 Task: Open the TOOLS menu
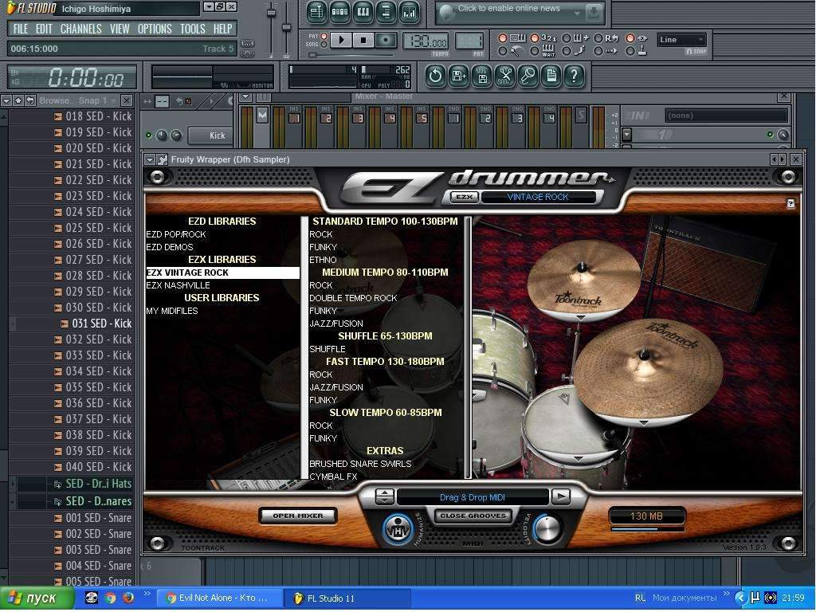pyautogui.click(x=192, y=29)
